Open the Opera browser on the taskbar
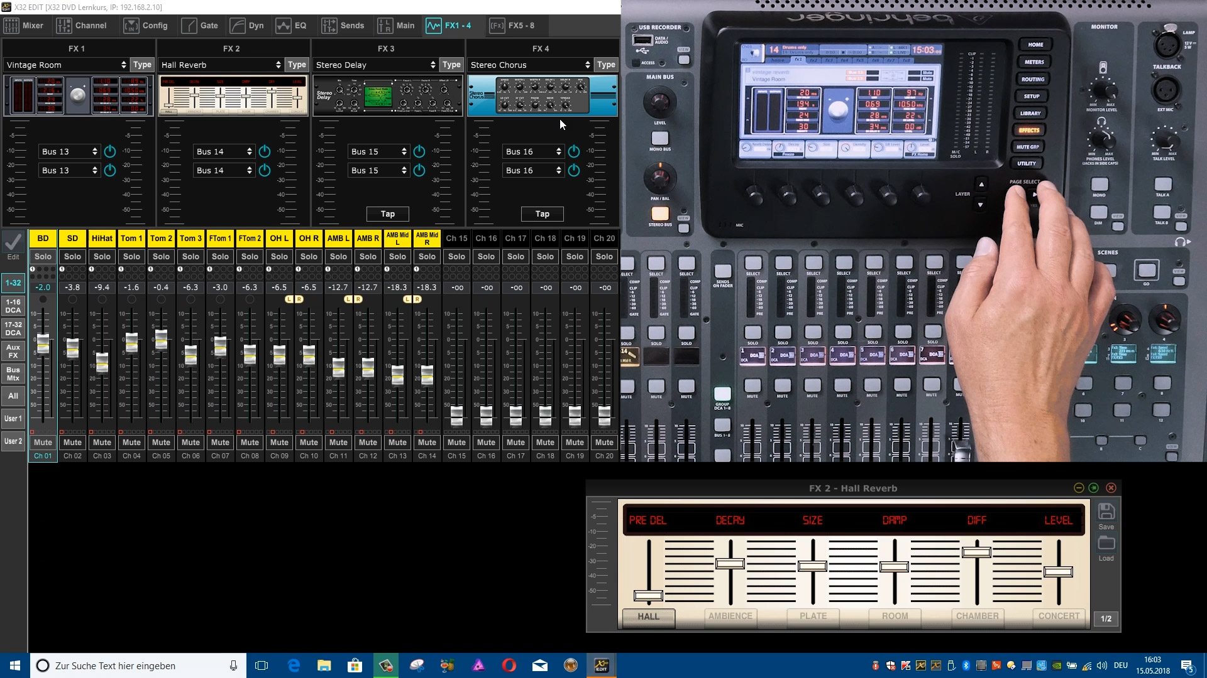 (x=509, y=665)
